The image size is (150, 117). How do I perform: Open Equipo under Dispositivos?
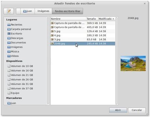(x=13, y=93)
